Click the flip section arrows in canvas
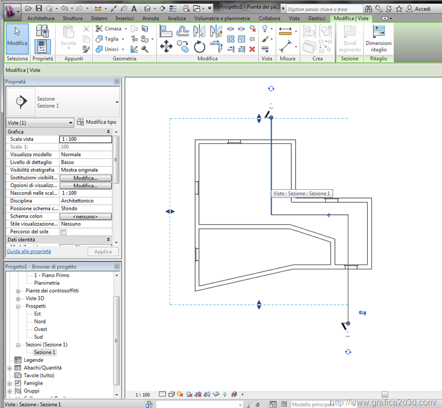The image size is (442, 408). click(362, 313)
